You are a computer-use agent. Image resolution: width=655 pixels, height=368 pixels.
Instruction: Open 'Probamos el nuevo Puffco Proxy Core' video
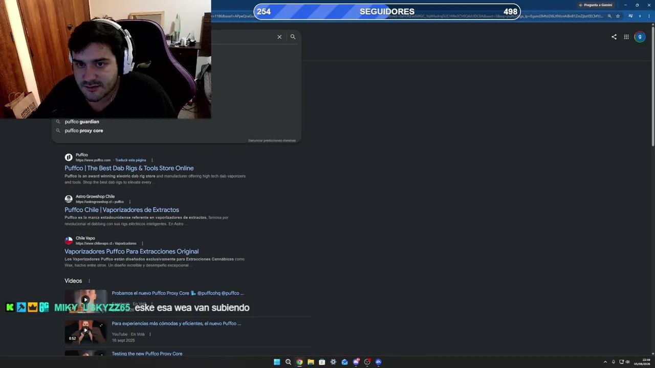[x=178, y=293]
